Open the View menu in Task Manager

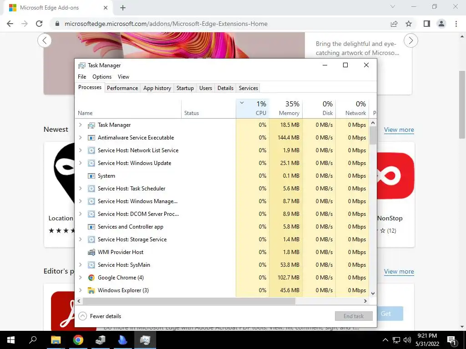click(x=123, y=77)
